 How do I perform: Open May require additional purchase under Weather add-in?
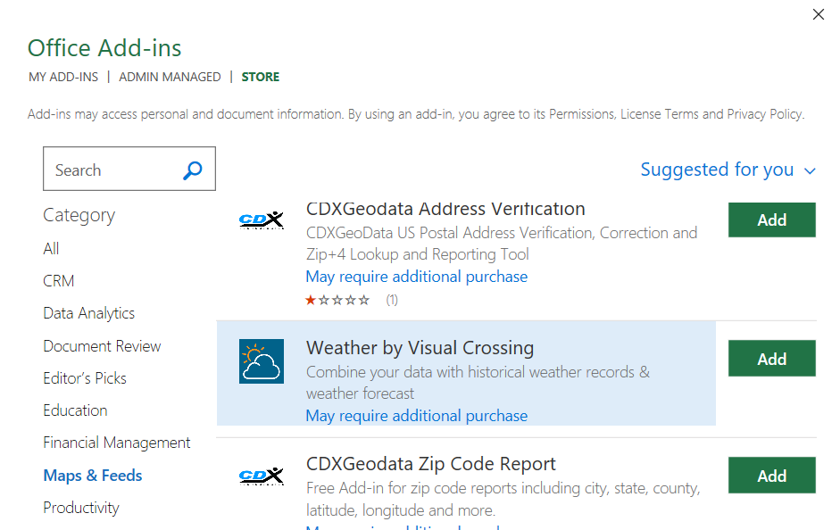coord(416,416)
